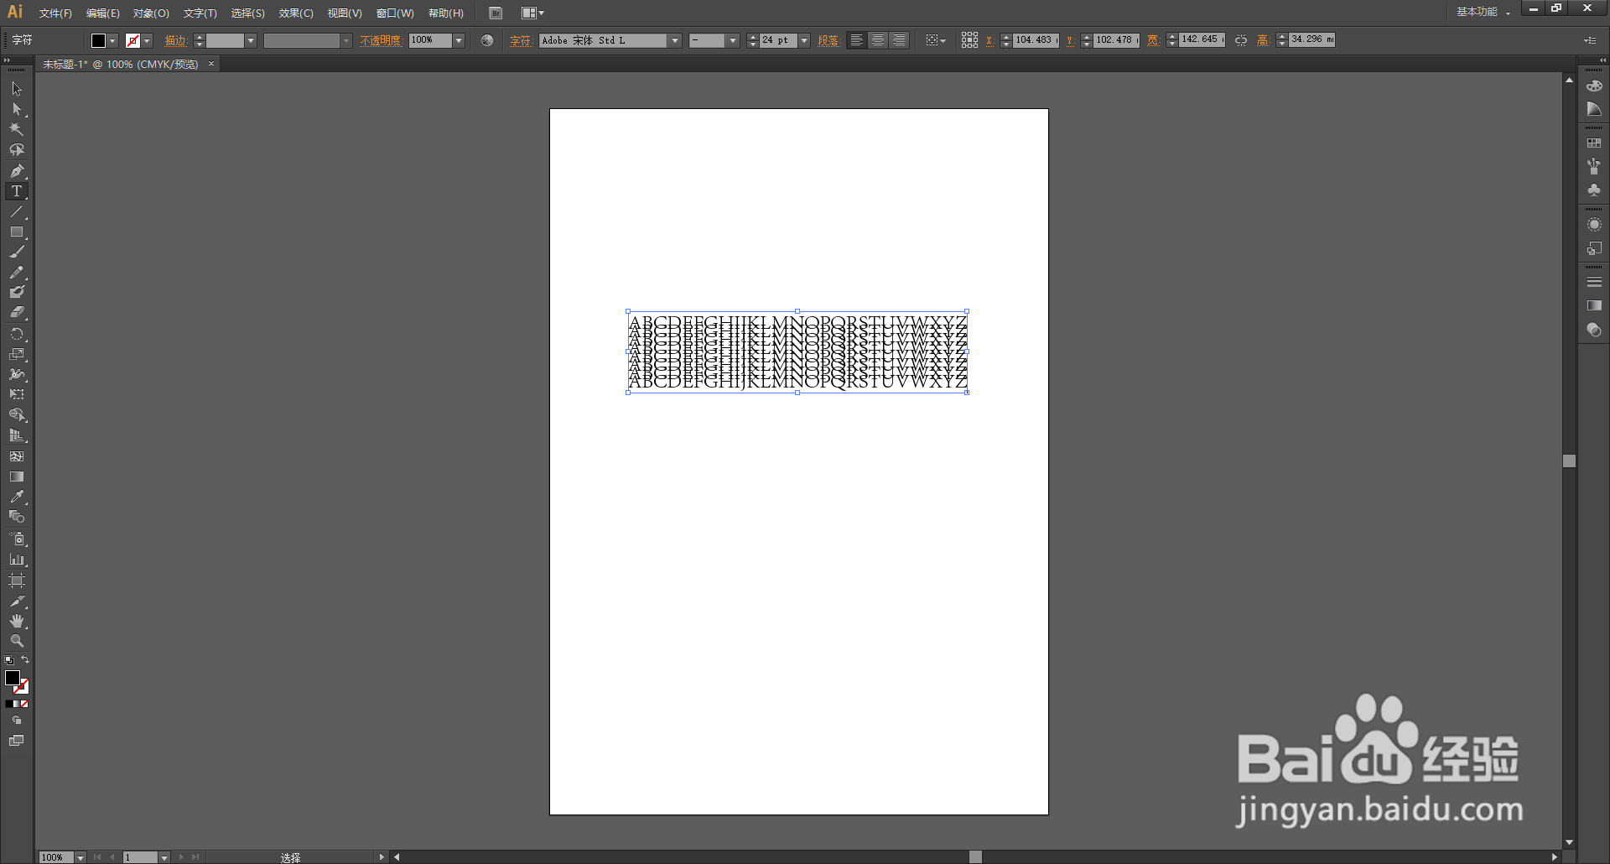Open the 文件(F) menu
The height and width of the screenshot is (864, 1610).
tap(55, 13)
